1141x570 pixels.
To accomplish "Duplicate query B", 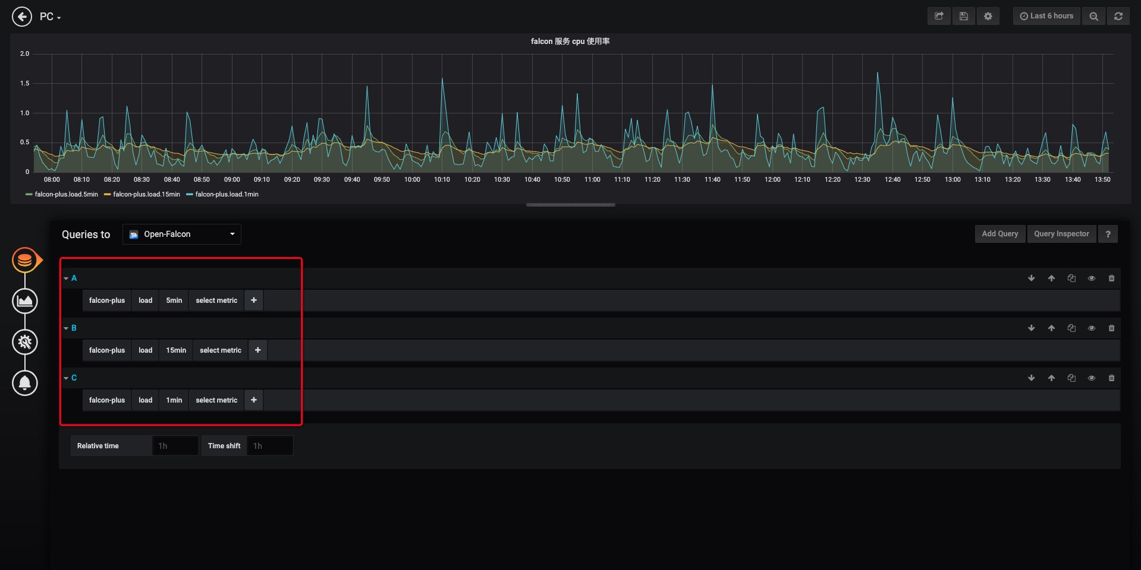I will 1071,328.
